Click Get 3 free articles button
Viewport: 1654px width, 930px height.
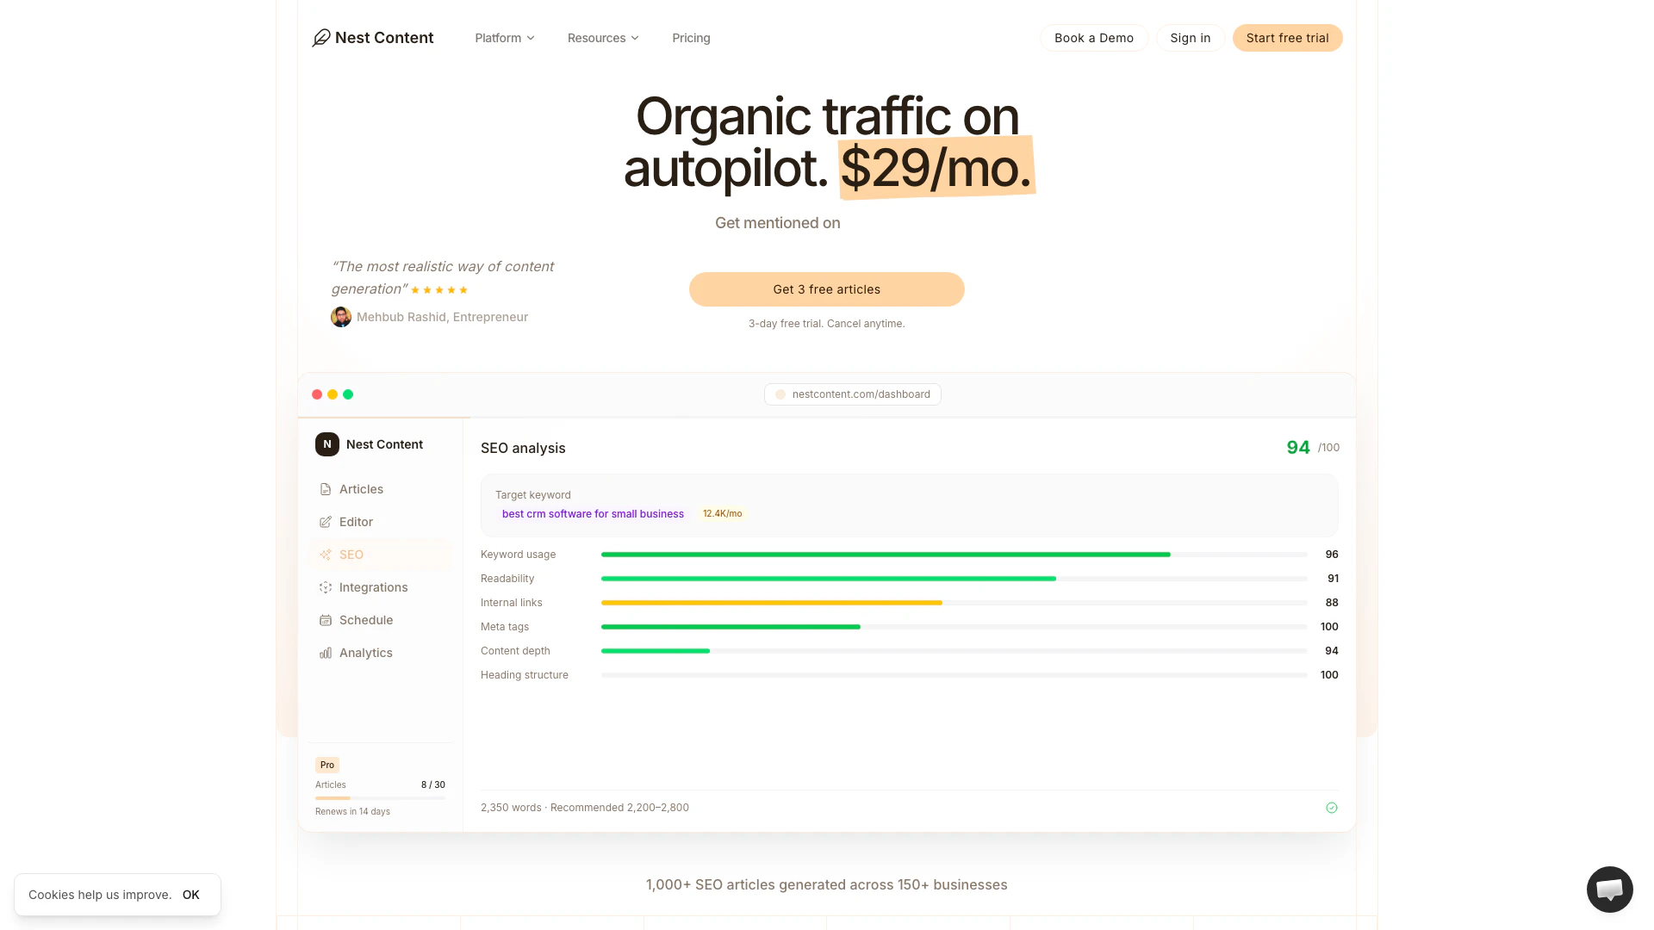826,289
